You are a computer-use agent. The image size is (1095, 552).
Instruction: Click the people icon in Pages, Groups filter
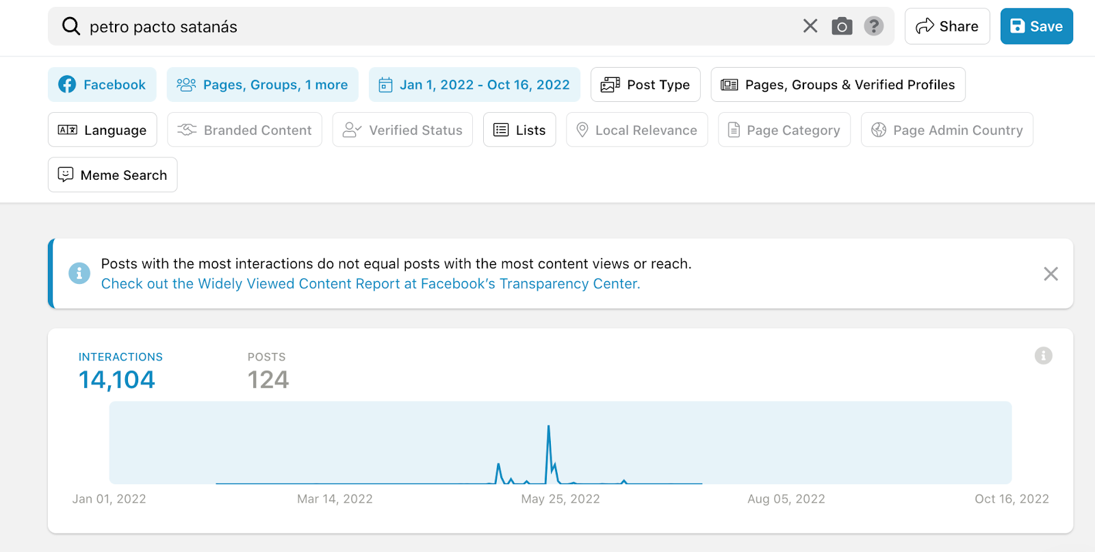[x=186, y=84]
